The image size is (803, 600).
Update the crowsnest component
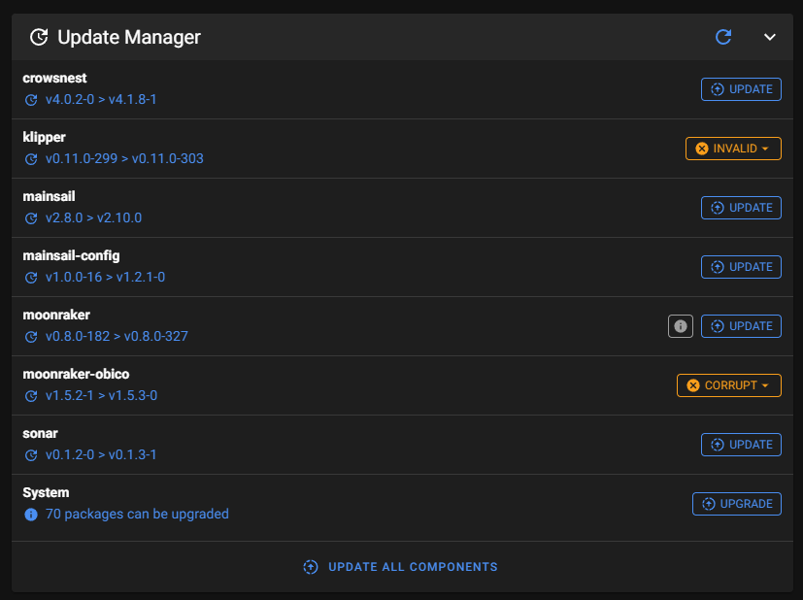pos(741,89)
